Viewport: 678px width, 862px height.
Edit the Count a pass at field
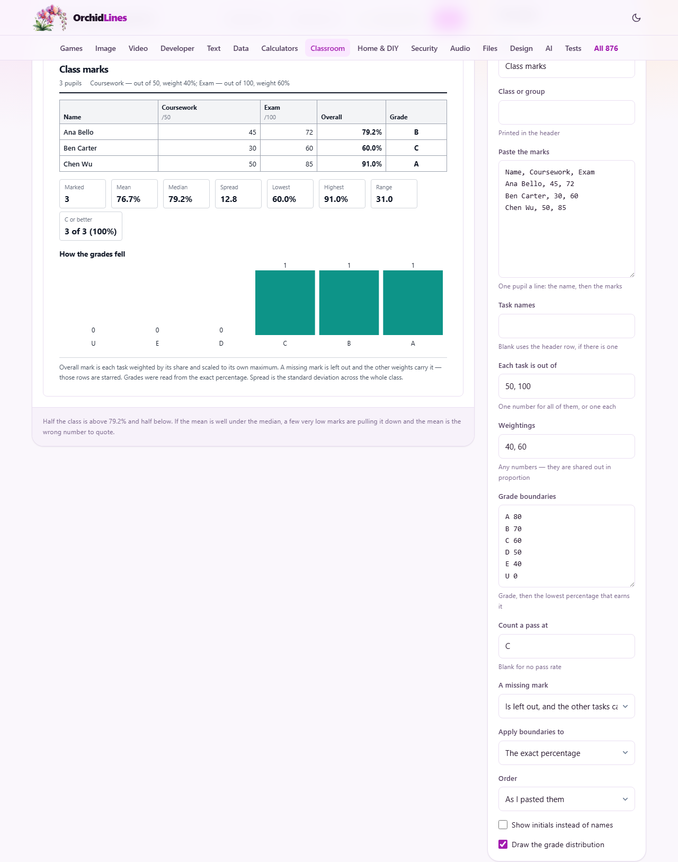(x=567, y=646)
